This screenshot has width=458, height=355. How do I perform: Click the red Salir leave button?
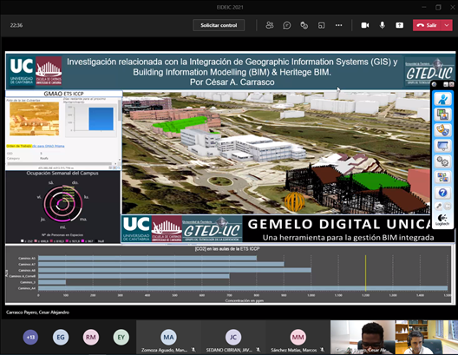click(x=427, y=25)
